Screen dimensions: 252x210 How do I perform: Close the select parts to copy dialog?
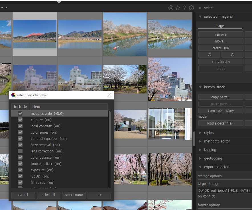click(109, 95)
